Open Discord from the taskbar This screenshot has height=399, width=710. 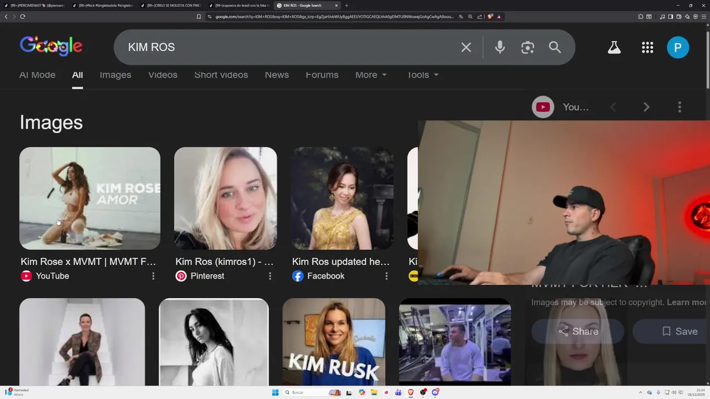(x=435, y=392)
